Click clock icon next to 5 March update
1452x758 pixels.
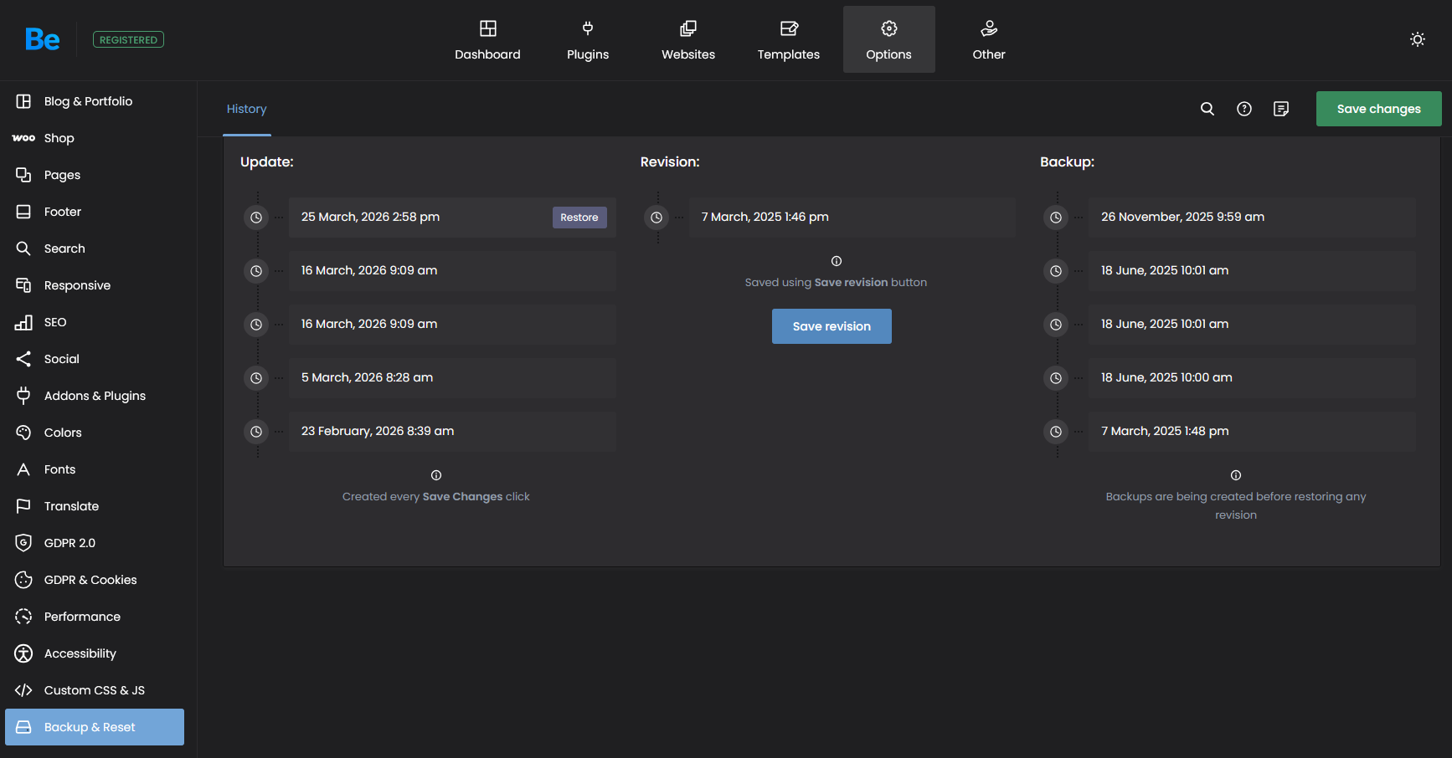[x=256, y=378]
